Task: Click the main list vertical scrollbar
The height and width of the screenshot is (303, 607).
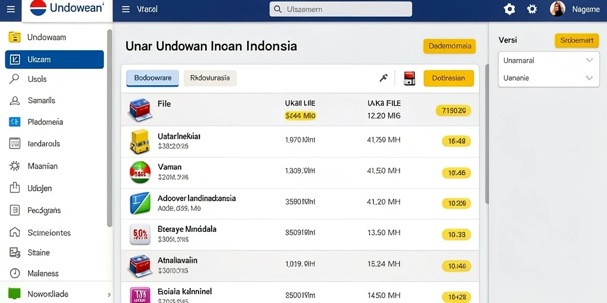Action: click(x=487, y=134)
